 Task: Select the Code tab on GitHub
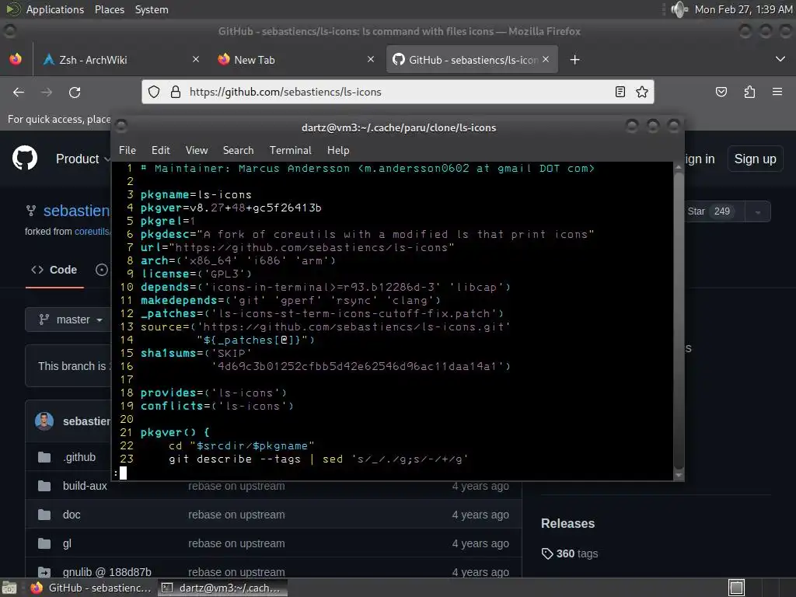(x=54, y=270)
